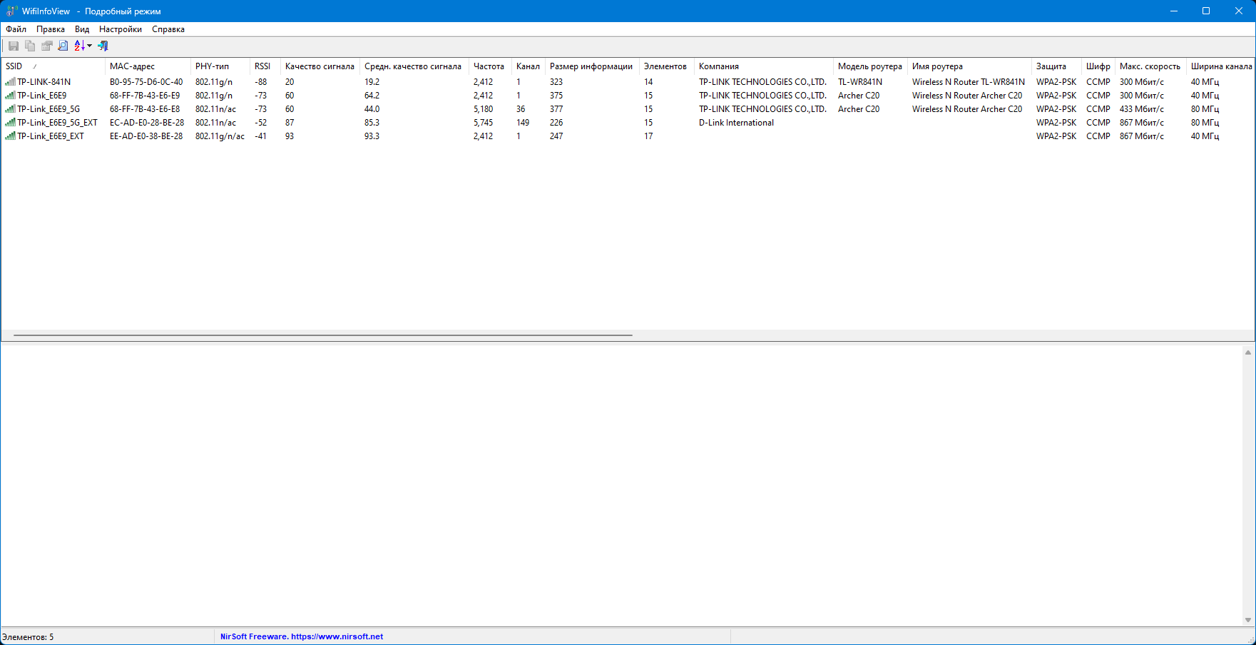Click the Find magnifier toolbar icon
Image resolution: width=1256 pixels, height=645 pixels.
tap(63, 46)
